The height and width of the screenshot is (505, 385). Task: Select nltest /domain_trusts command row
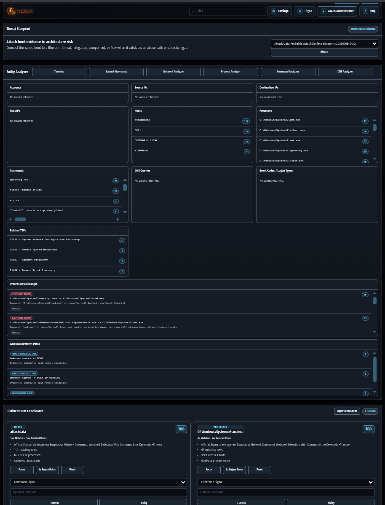(64, 191)
